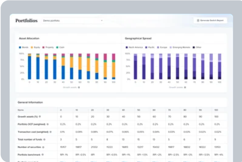
Task: Click Growth assets info icon under Asset Allocation
Action: [x=79, y=87]
